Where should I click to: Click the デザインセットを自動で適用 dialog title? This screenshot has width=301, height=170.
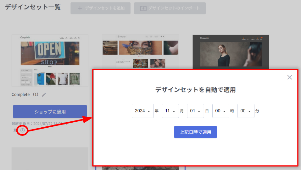point(195,90)
